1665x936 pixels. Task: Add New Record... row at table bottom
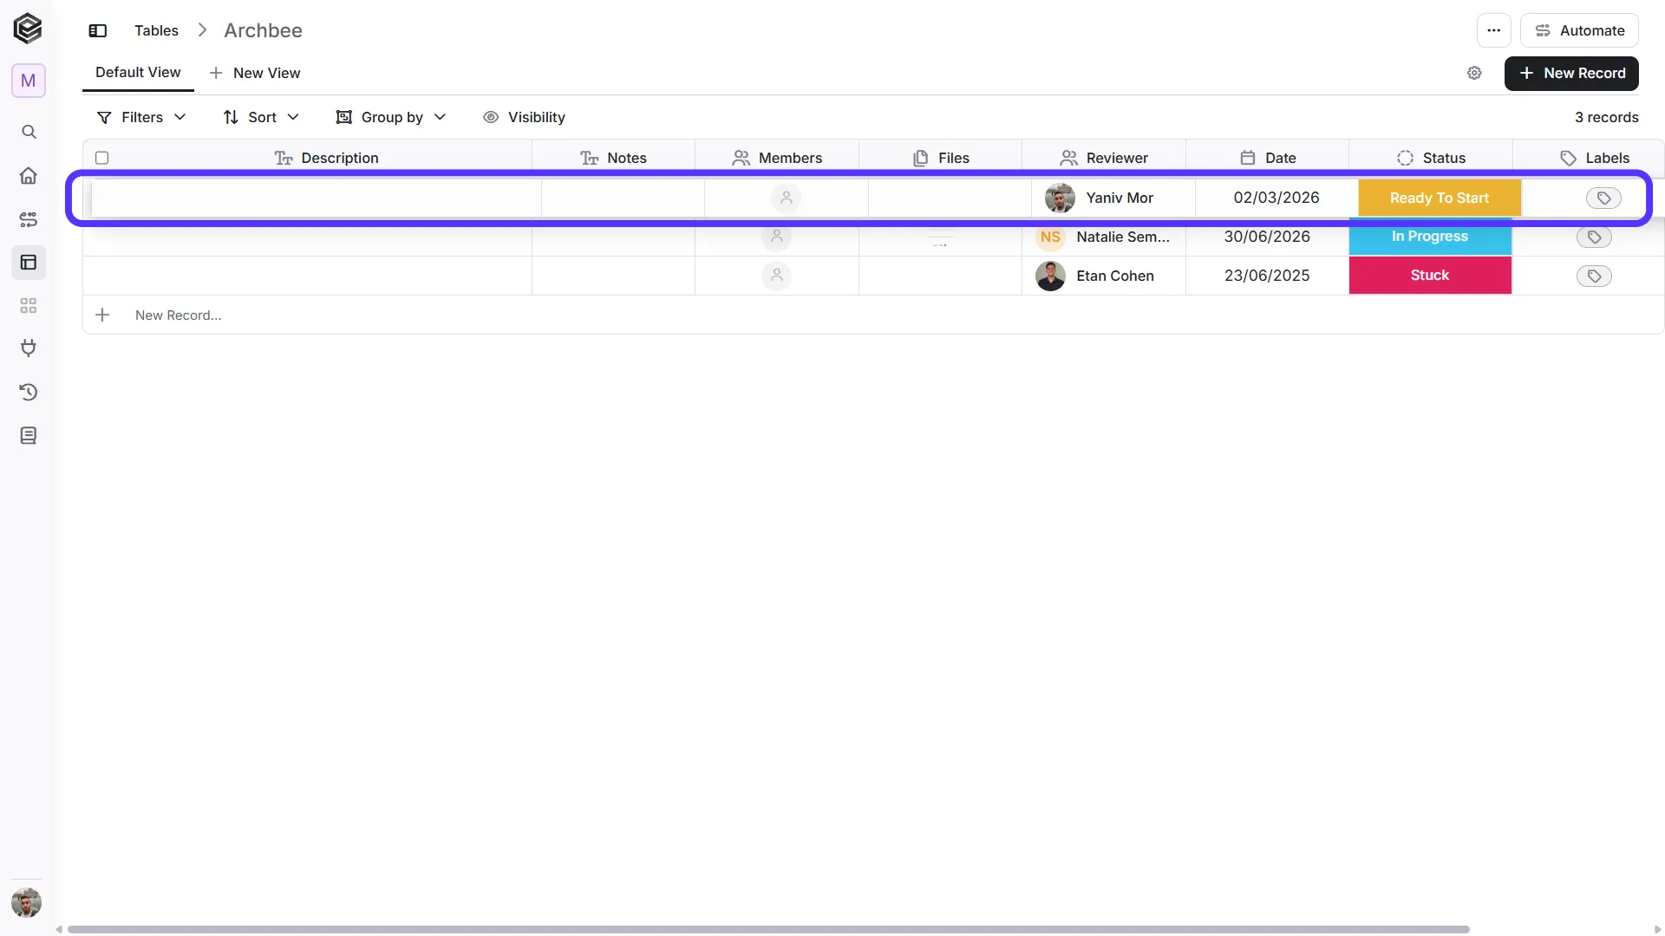873,315
